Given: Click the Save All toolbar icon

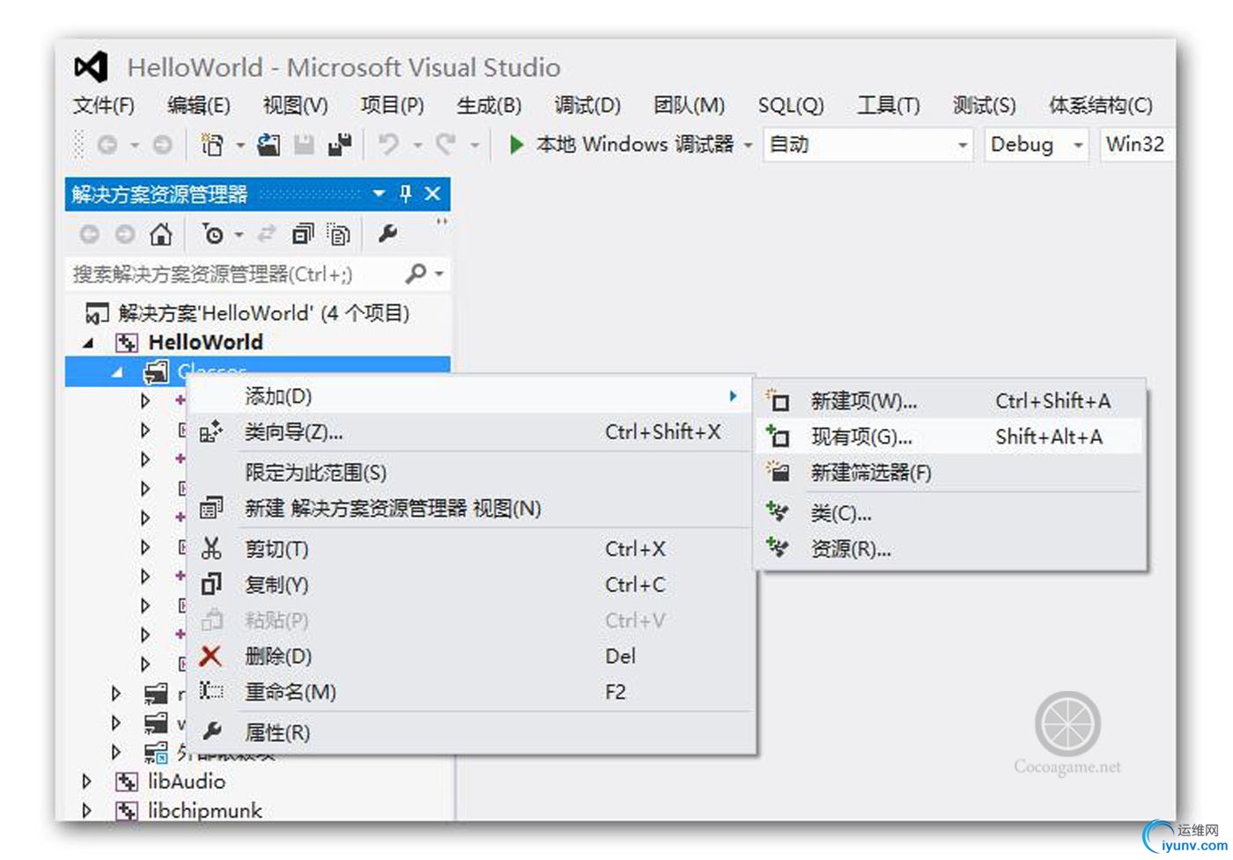Looking at the screenshot, I should tap(340, 144).
